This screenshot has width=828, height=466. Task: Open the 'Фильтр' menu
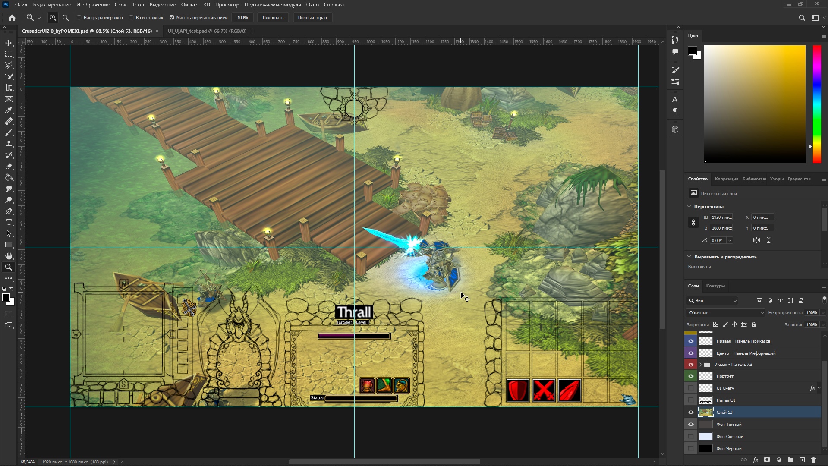189,5
